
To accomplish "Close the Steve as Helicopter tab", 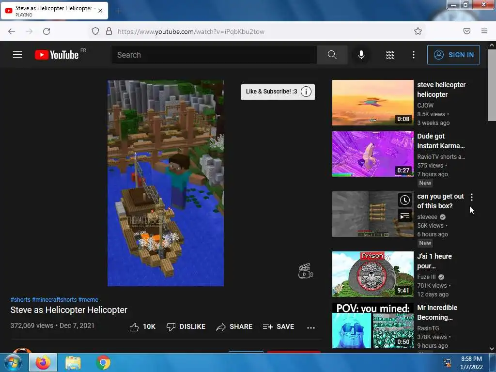I will [x=100, y=11].
